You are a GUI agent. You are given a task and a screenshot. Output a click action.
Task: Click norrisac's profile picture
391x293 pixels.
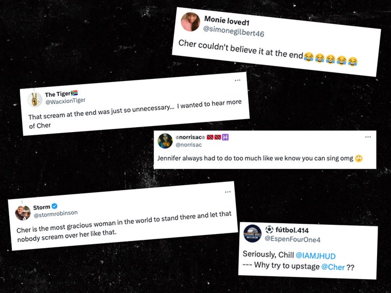tap(165, 141)
